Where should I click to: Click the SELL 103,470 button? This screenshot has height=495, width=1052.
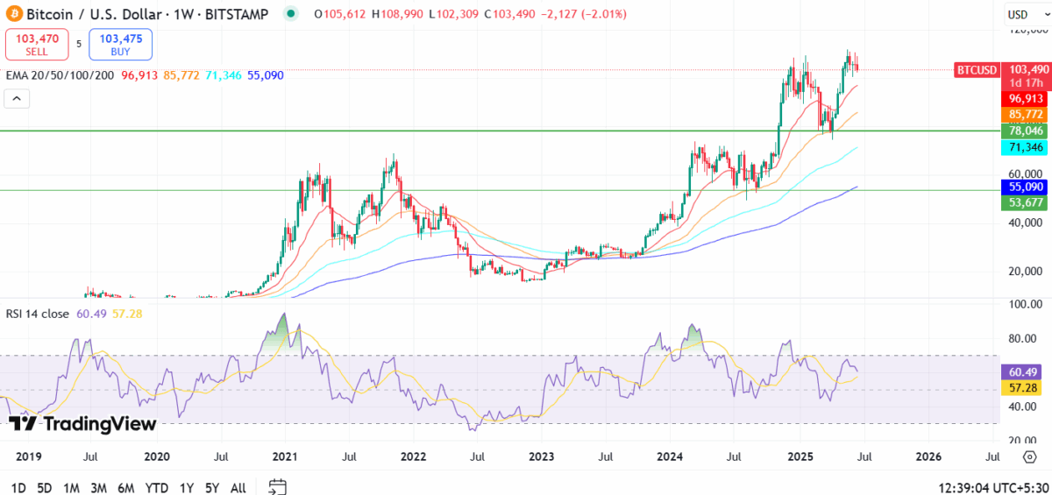click(36, 44)
